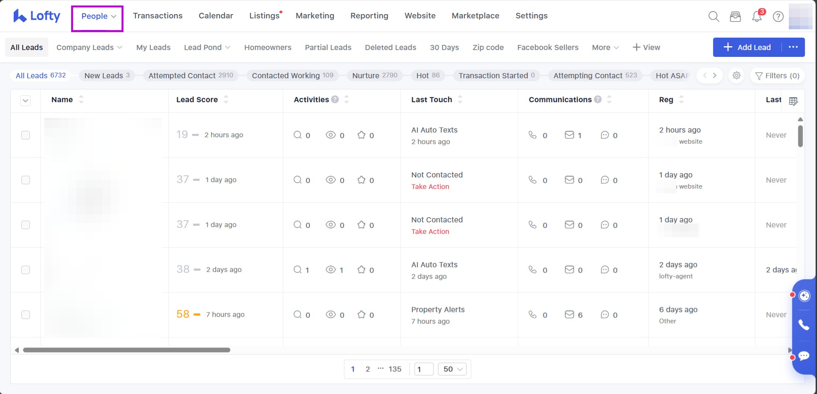Switch to the My Leads tab
The image size is (817, 394).
153,47
